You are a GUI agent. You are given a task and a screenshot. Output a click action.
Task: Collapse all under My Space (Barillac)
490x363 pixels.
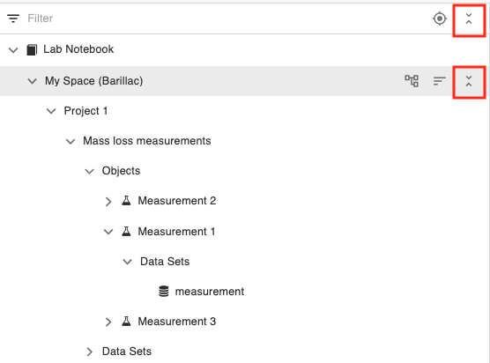pyautogui.click(x=469, y=81)
